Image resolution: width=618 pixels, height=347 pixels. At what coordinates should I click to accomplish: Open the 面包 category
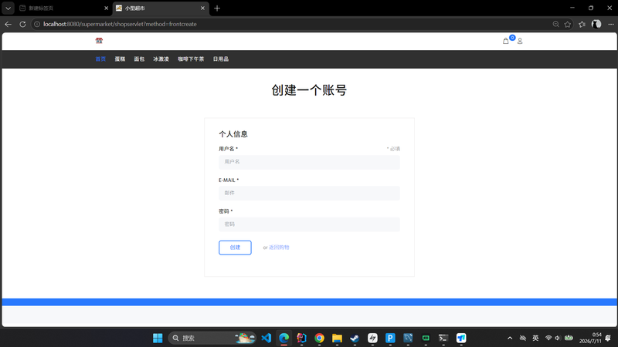(x=139, y=59)
